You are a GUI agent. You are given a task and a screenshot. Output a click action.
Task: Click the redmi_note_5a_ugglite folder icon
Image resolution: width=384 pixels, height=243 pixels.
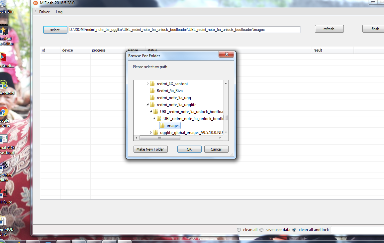152,105
